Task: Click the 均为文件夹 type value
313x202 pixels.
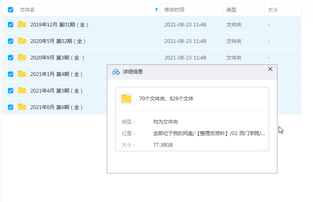Action: 166,122
